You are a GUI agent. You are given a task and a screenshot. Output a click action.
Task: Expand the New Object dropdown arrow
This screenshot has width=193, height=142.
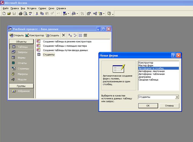[x=104, y=14]
